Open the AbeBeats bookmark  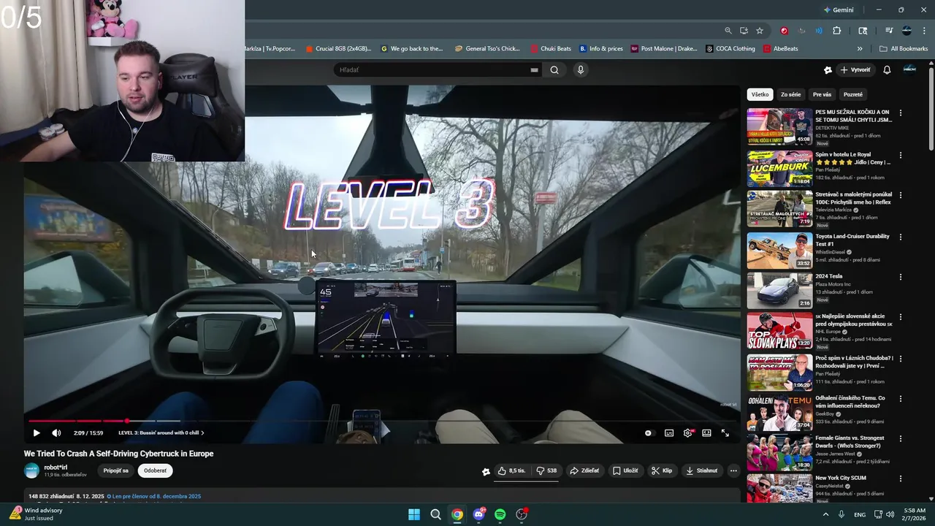[781, 49]
